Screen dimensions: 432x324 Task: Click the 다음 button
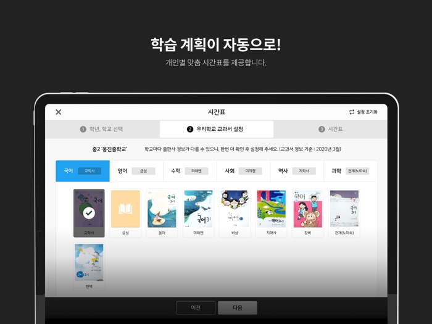238,308
